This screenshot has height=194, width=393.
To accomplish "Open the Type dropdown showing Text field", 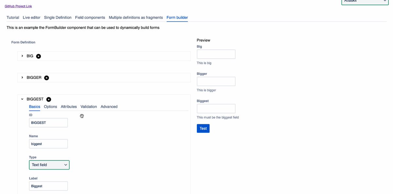I will pos(49,165).
